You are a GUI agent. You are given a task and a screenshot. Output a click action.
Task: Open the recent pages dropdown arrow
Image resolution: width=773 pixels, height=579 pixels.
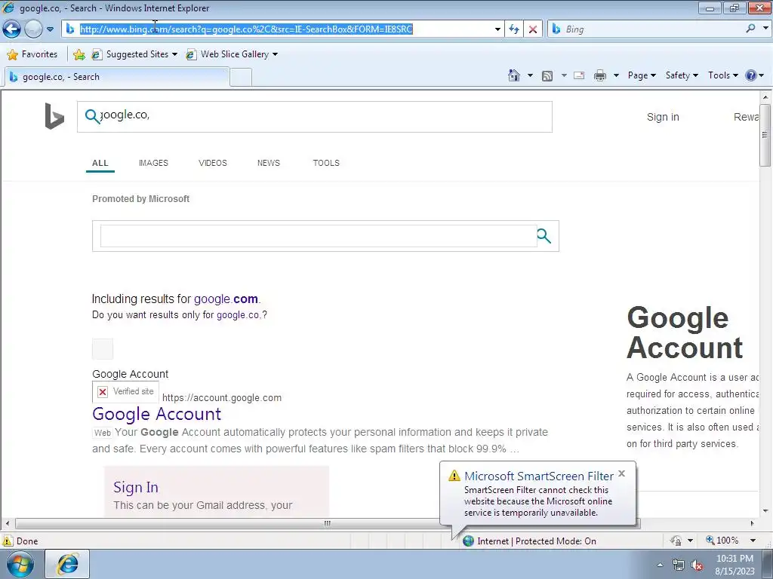(x=50, y=29)
